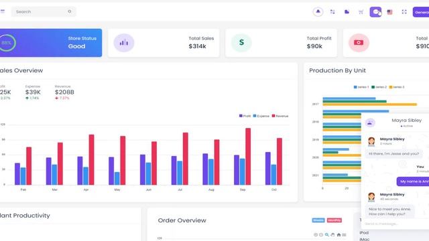Click the September revenue bar

tap(248, 156)
